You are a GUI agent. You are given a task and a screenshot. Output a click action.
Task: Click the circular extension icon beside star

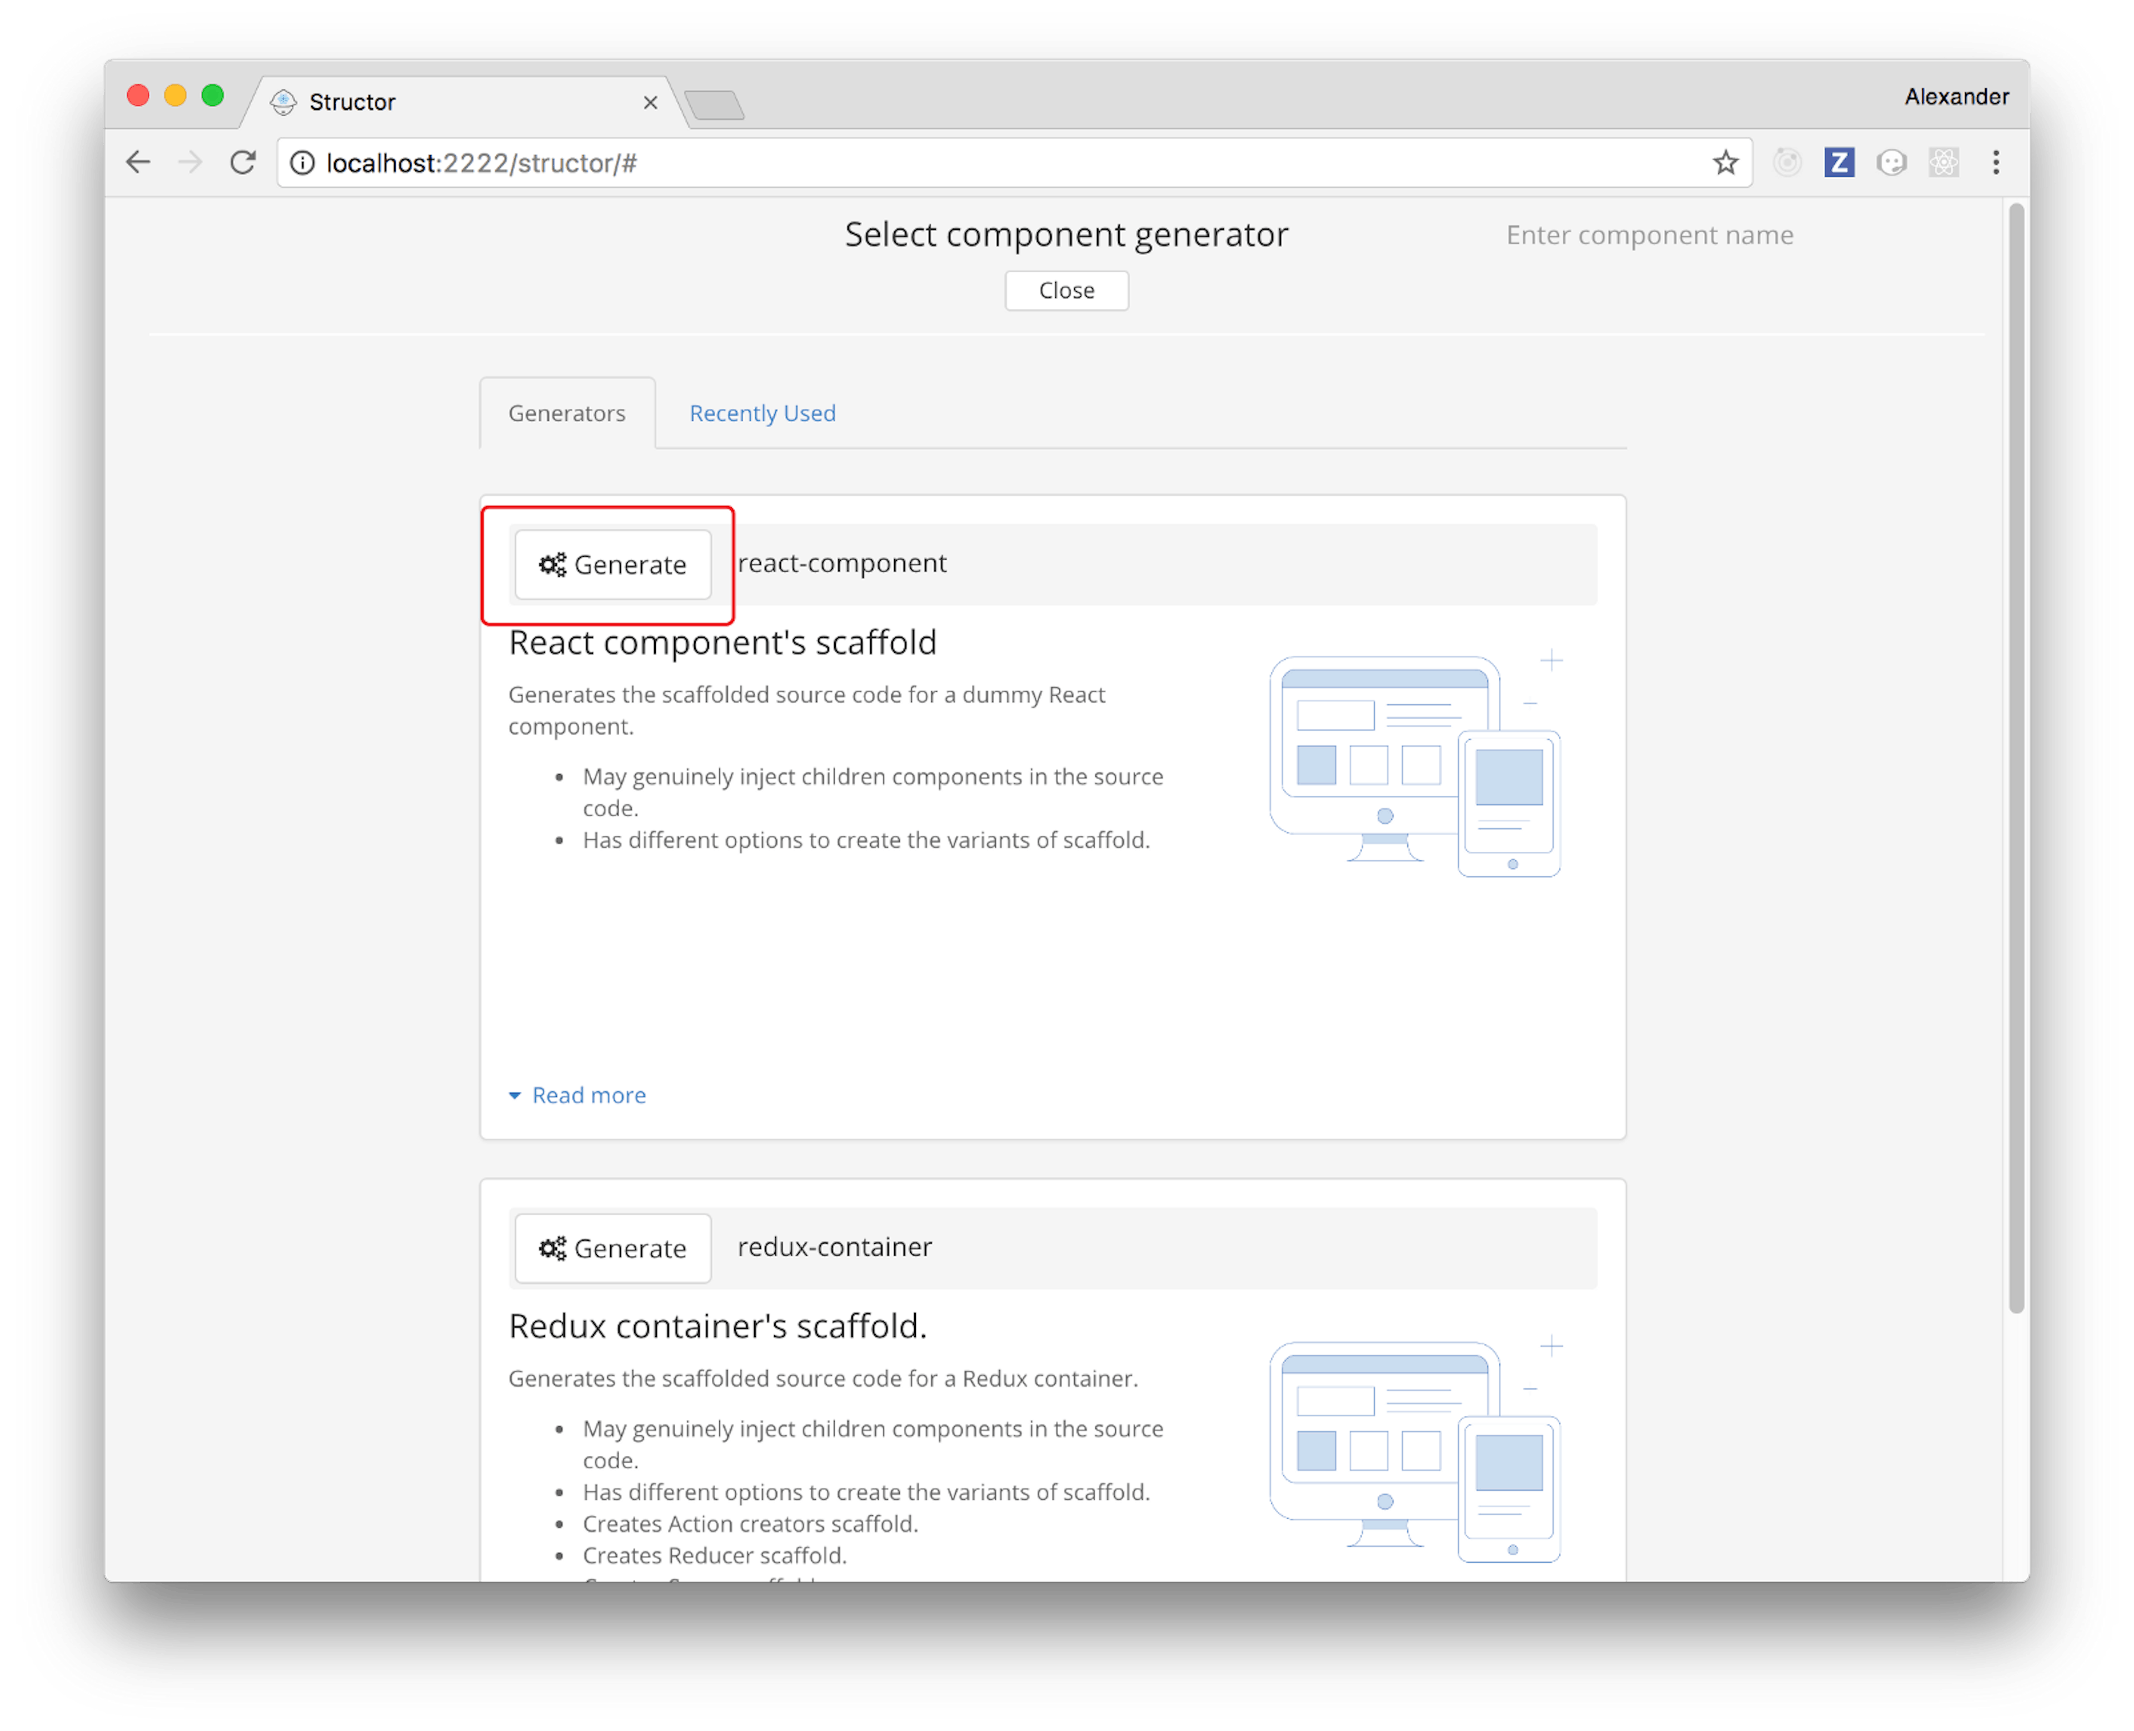pyautogui.click(x=1787, y=162)
